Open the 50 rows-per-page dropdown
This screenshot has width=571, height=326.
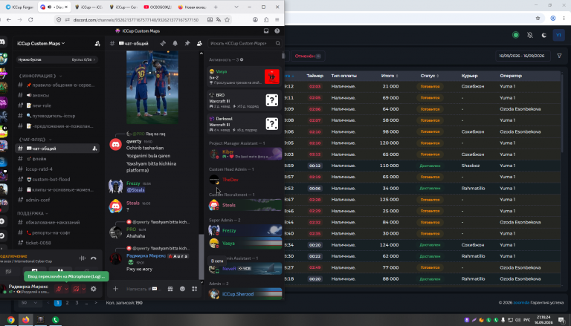pyautogui.click(x=29, y=303)
